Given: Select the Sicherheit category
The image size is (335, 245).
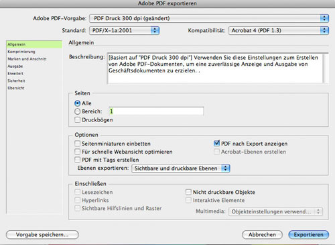Looking at the screenshot, I should coord(34,81).
